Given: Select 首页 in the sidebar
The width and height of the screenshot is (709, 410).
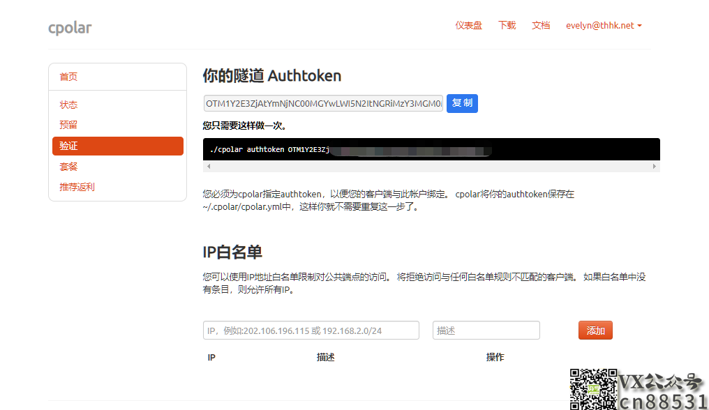Looking at the screenshot, I should coord(68,77).
